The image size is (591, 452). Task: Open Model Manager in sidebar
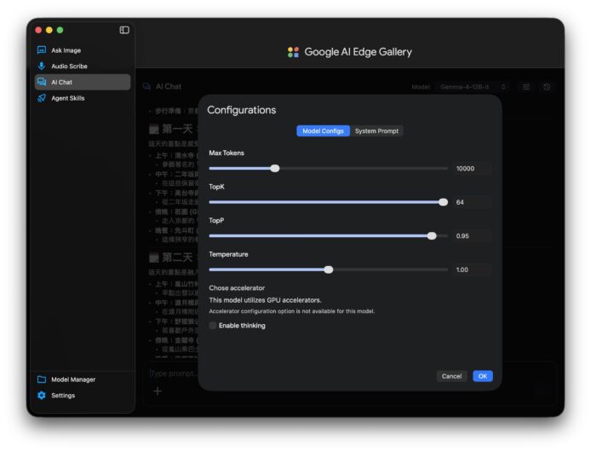[x=83, y=380]
